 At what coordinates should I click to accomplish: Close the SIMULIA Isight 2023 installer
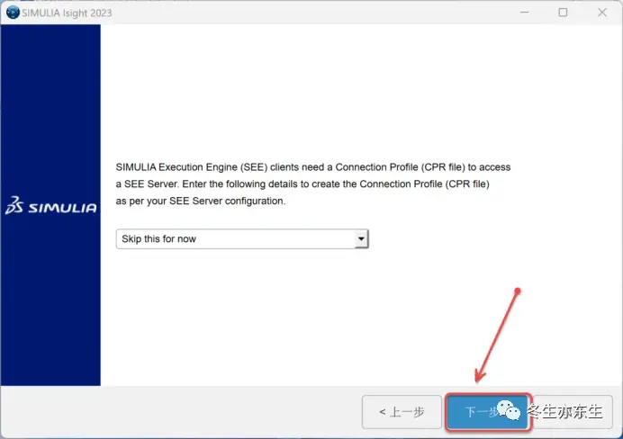602,13
